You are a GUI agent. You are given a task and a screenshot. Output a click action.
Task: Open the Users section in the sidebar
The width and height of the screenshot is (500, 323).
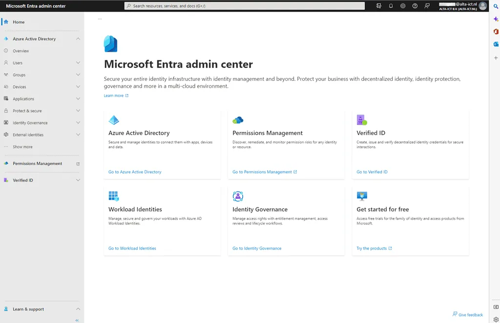[18, 62]
